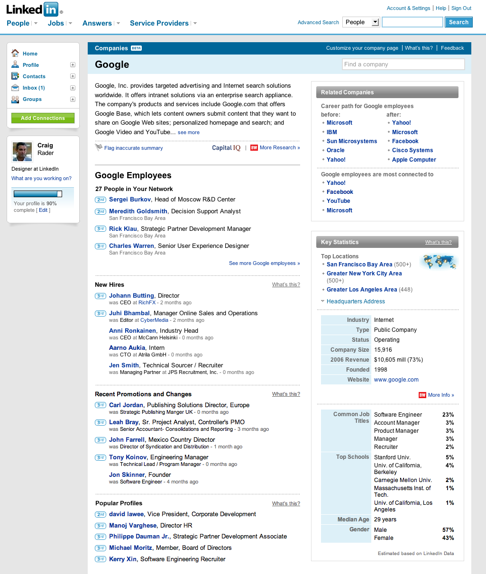Open Inbox (1) in sidebar
Screen dimensions: 486x574
(x=34, y=88)
